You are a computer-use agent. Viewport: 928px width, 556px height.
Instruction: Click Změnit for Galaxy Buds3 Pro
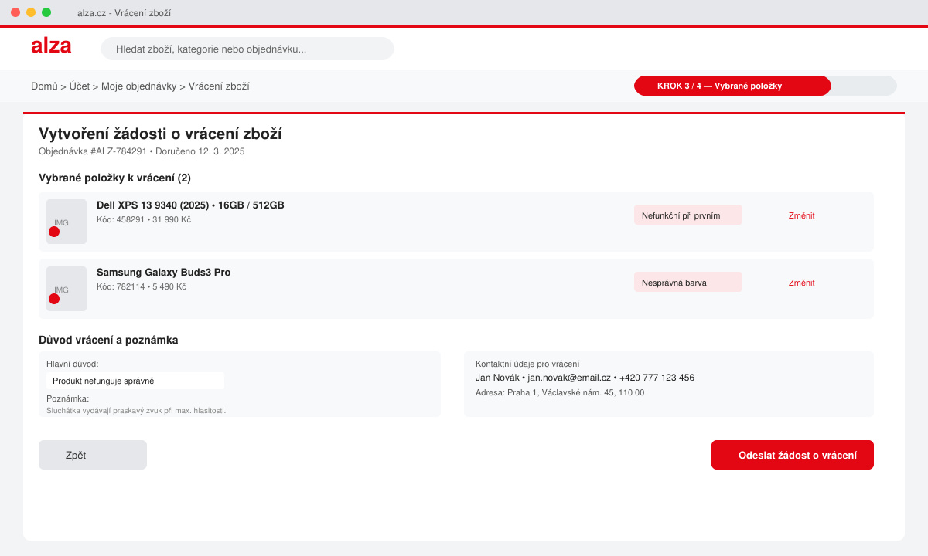(x=801, y=283)
